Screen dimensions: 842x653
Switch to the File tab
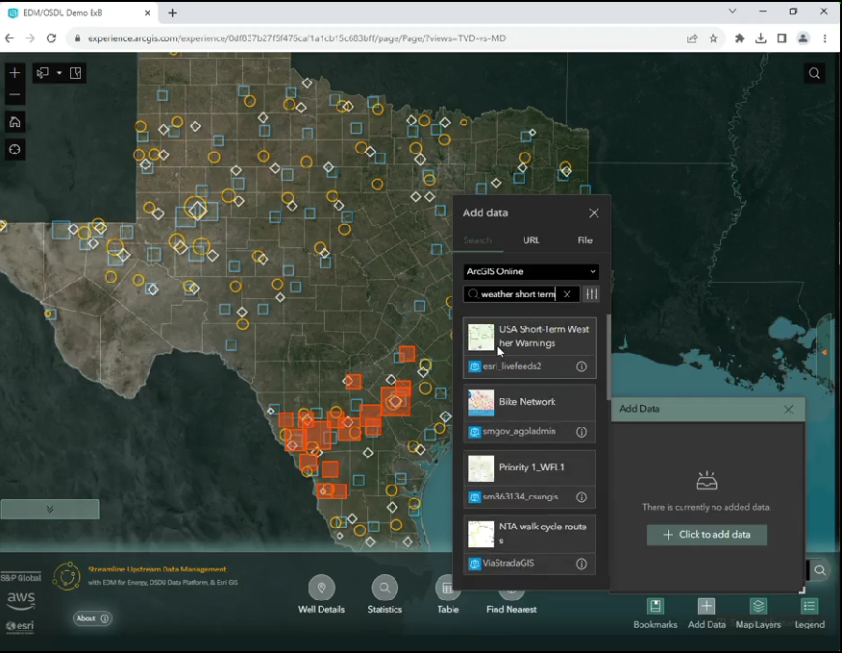point(584,240)
